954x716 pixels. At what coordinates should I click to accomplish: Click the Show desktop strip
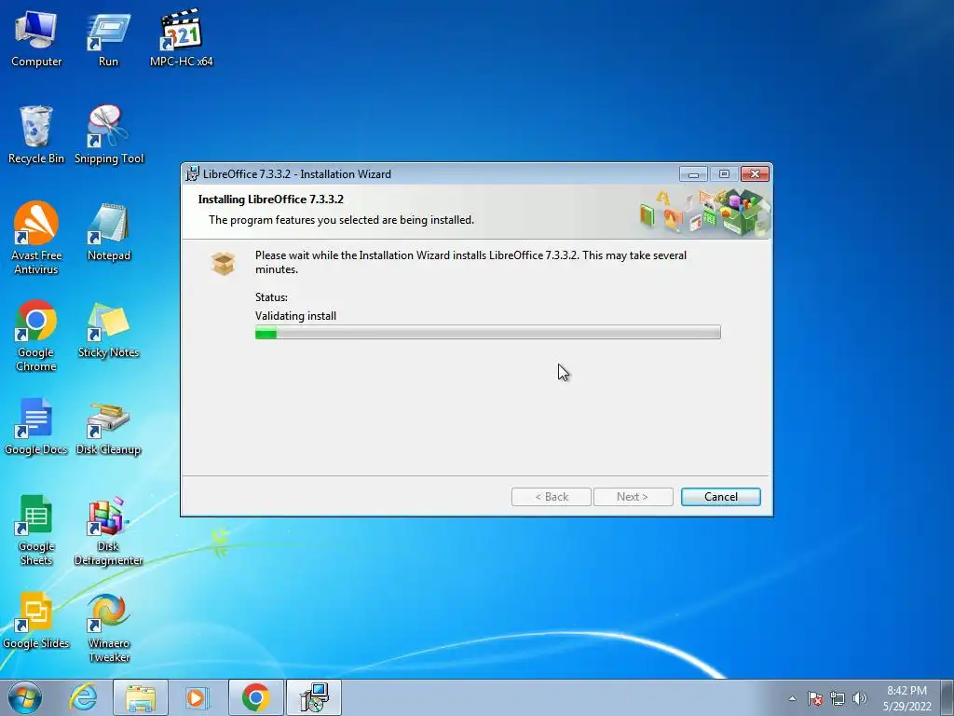click(x=947, y=697)
